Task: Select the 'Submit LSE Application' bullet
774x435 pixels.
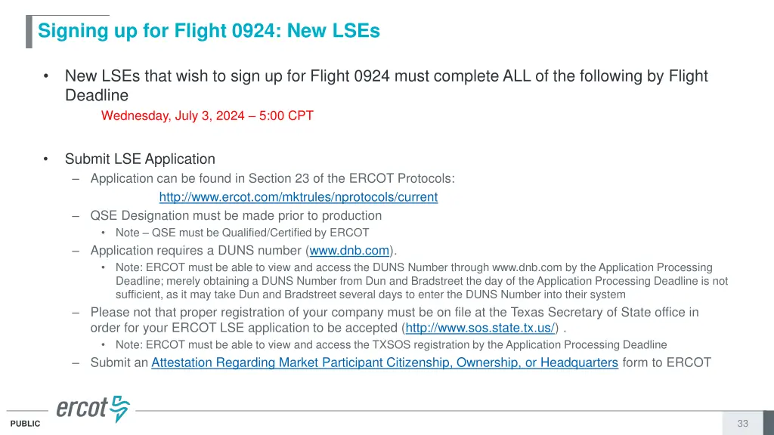Action: 140,159
